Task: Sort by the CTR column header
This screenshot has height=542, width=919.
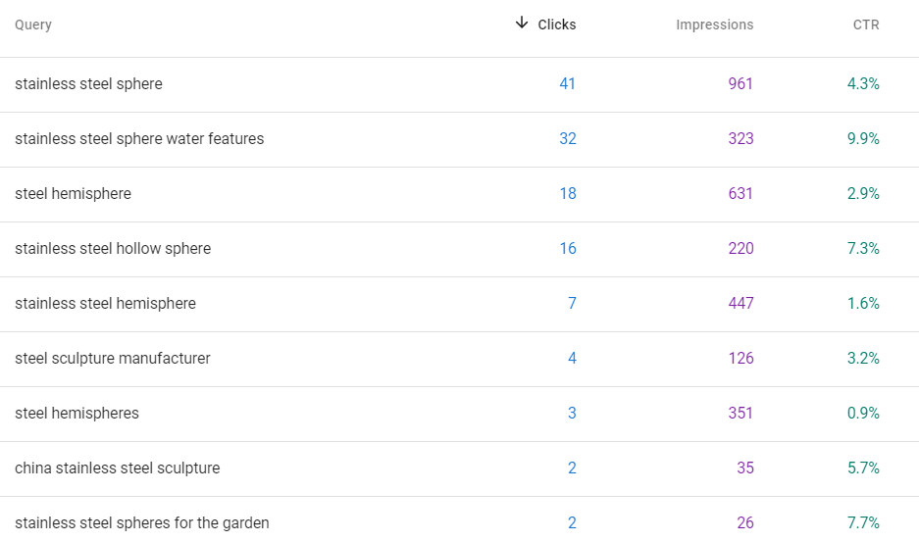Action: point(866,25)
